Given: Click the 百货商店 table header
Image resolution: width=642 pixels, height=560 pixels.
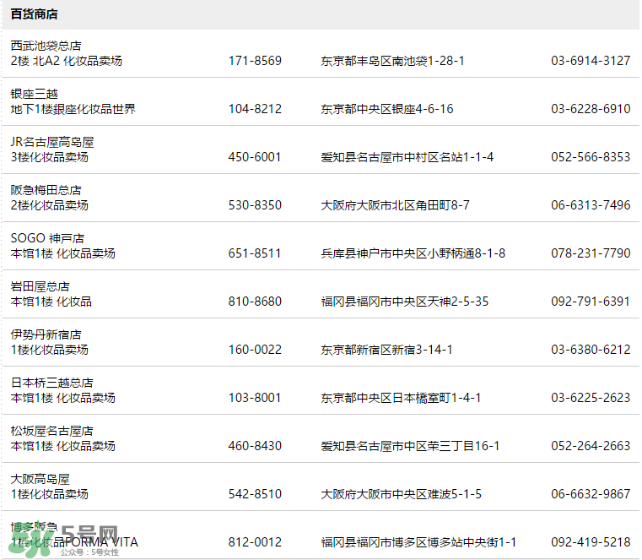Looking at the screenshot, I should pyautogui.click(x=35, y=14).
